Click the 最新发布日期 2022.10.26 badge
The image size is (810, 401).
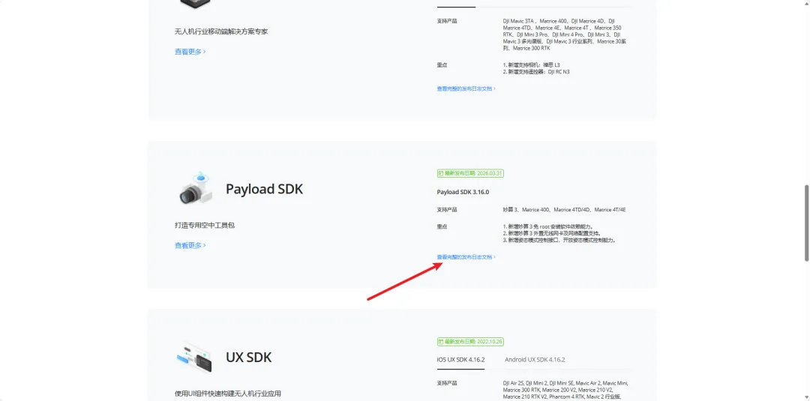(x=470, y=342)
